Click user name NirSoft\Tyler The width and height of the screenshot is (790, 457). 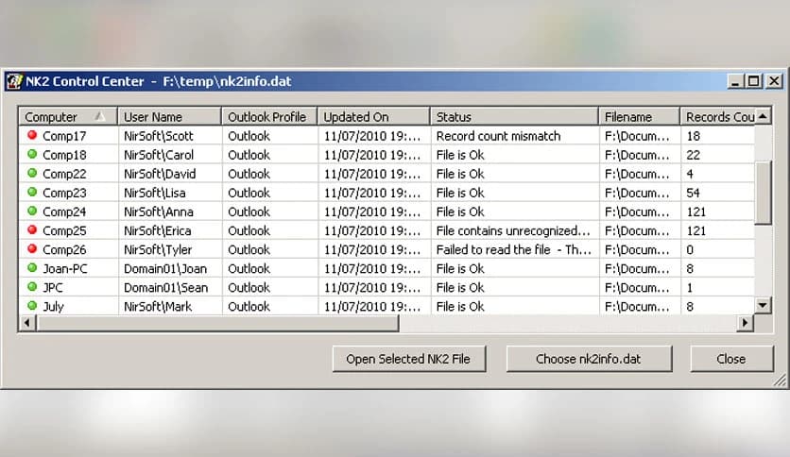pyautogui.click(x=158, y=250)
